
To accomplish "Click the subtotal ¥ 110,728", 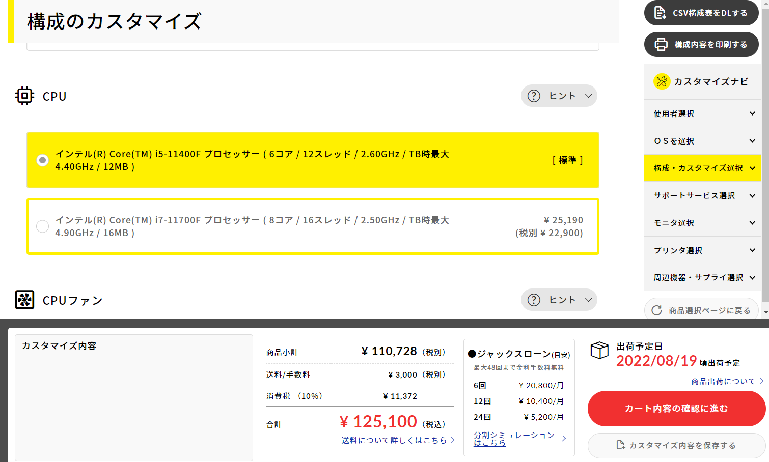I will (x=389, y=351).
